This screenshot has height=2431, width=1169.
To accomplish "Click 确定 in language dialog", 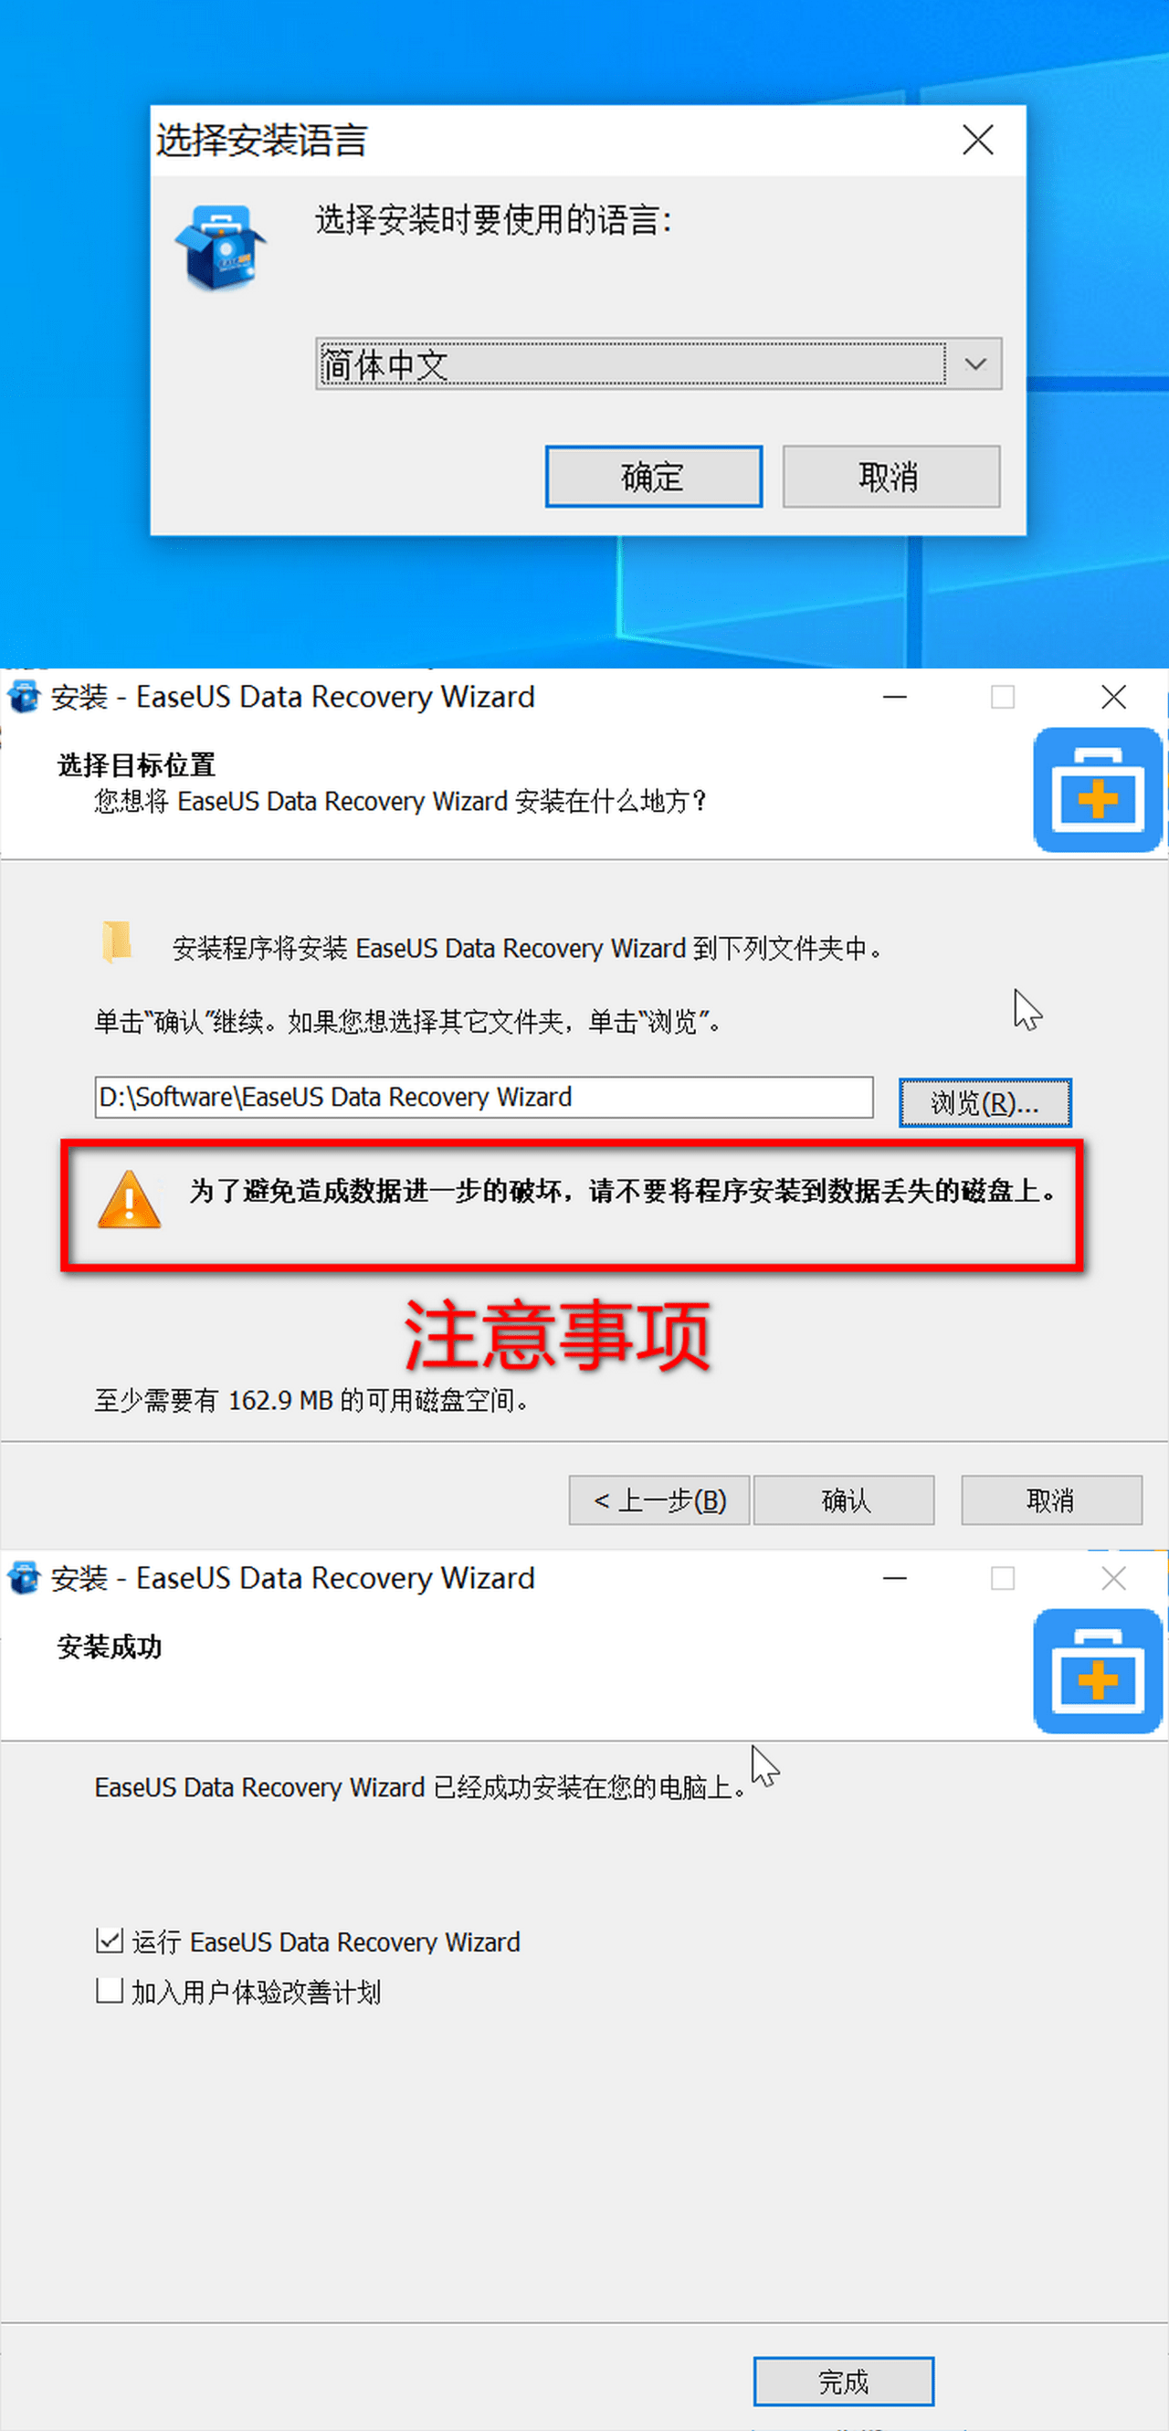I will point(653,477).
